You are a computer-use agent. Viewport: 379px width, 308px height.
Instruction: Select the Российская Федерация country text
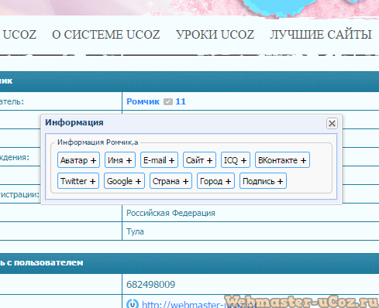tap(171, 213)
